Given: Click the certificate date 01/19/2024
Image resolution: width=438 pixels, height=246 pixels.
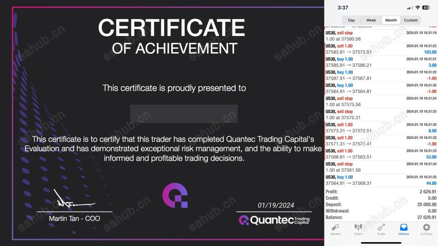Looking at the screenshot, I should click(276, 205).
